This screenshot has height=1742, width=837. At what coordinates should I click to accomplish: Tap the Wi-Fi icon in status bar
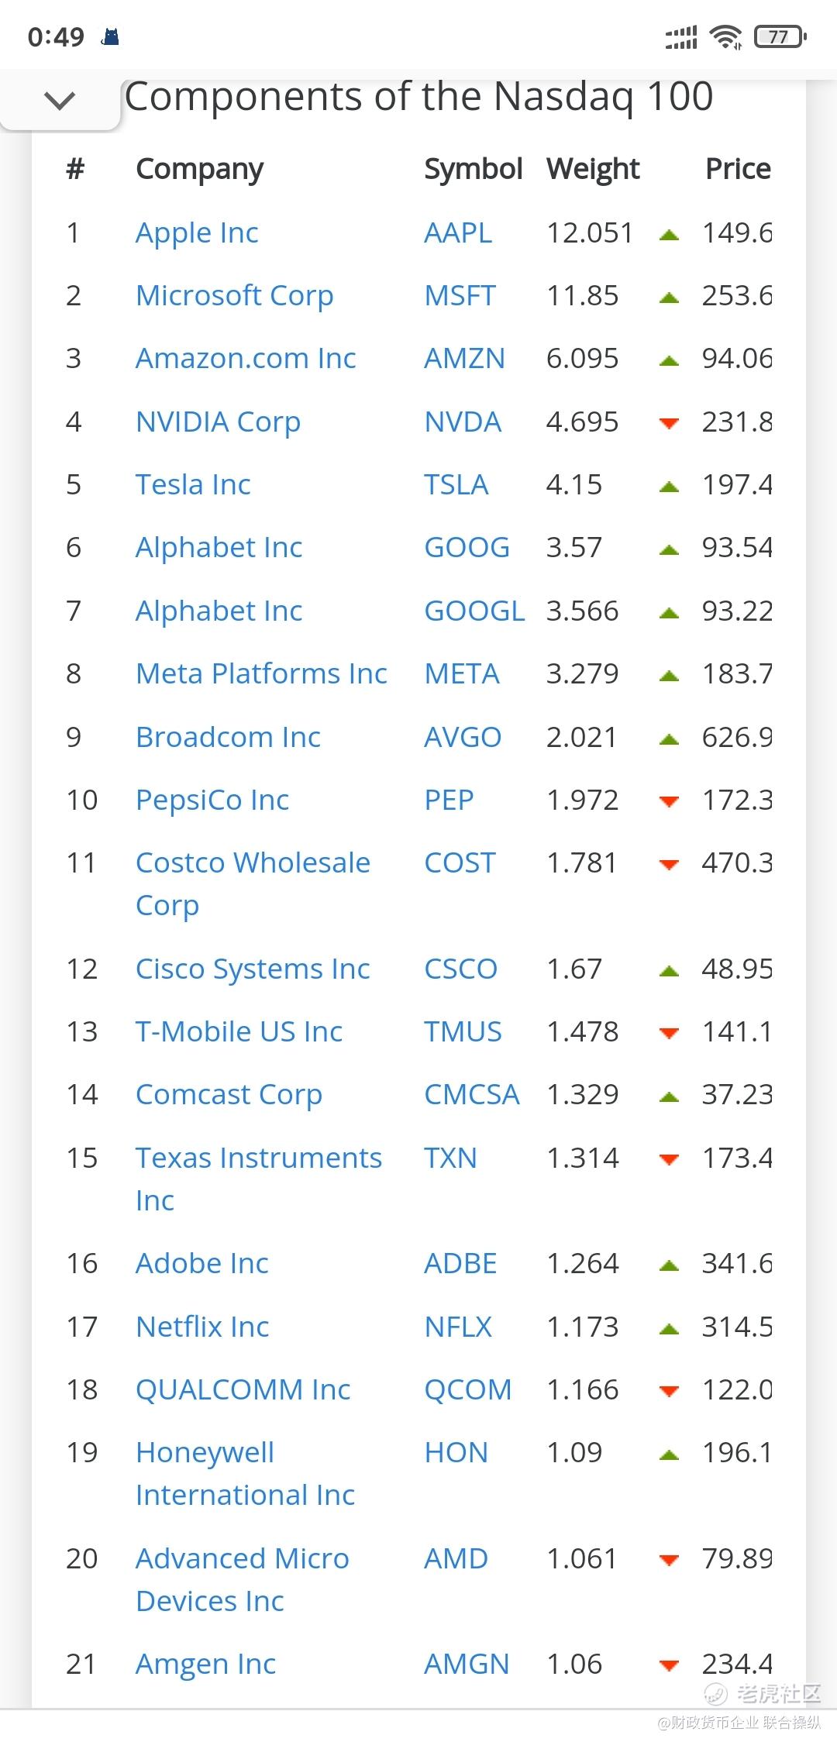[x=726, y=36]
